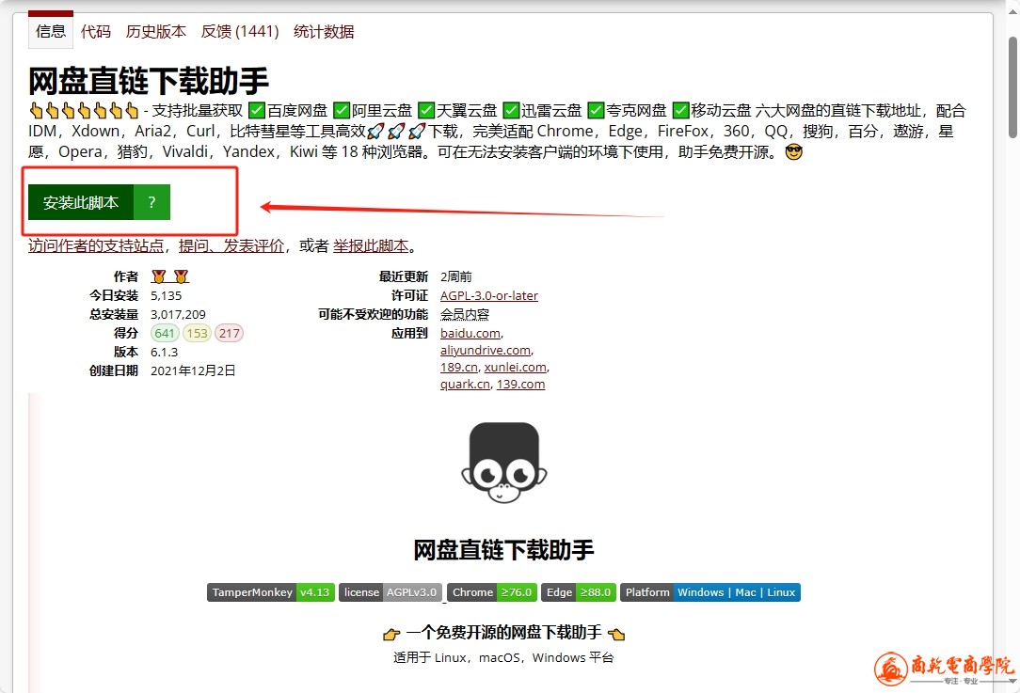
Task: Click the 安装此脚本 install button
Action: [81, 202]
